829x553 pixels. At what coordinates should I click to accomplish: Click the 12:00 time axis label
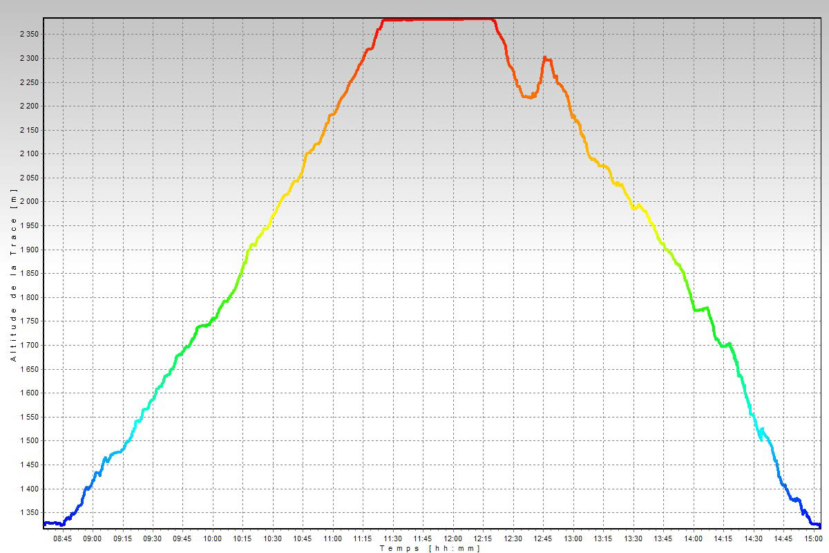tap(452, 538)
